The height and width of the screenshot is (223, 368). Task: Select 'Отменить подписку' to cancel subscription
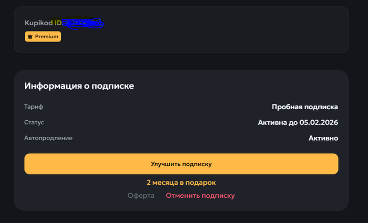pyautogui.click(x=200, y=196)
